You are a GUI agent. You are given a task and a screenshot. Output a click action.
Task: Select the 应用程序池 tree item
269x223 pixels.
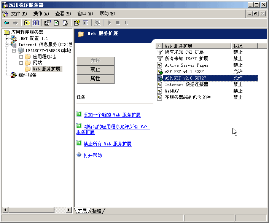(x=44, y=57)
